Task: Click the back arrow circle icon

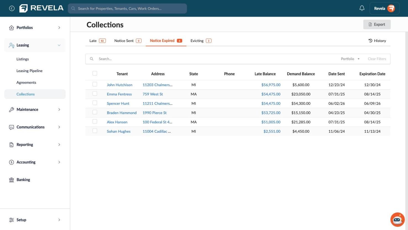Action: click(x=12, y=8)
